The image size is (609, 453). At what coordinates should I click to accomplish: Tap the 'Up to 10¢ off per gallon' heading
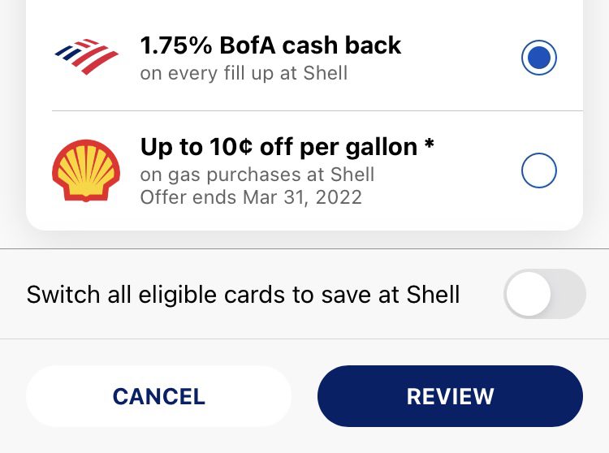pos(279,147)
